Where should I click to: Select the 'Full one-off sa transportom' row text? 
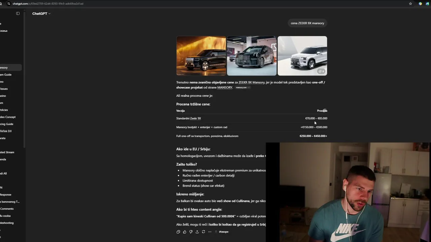(x=207, y=136)
